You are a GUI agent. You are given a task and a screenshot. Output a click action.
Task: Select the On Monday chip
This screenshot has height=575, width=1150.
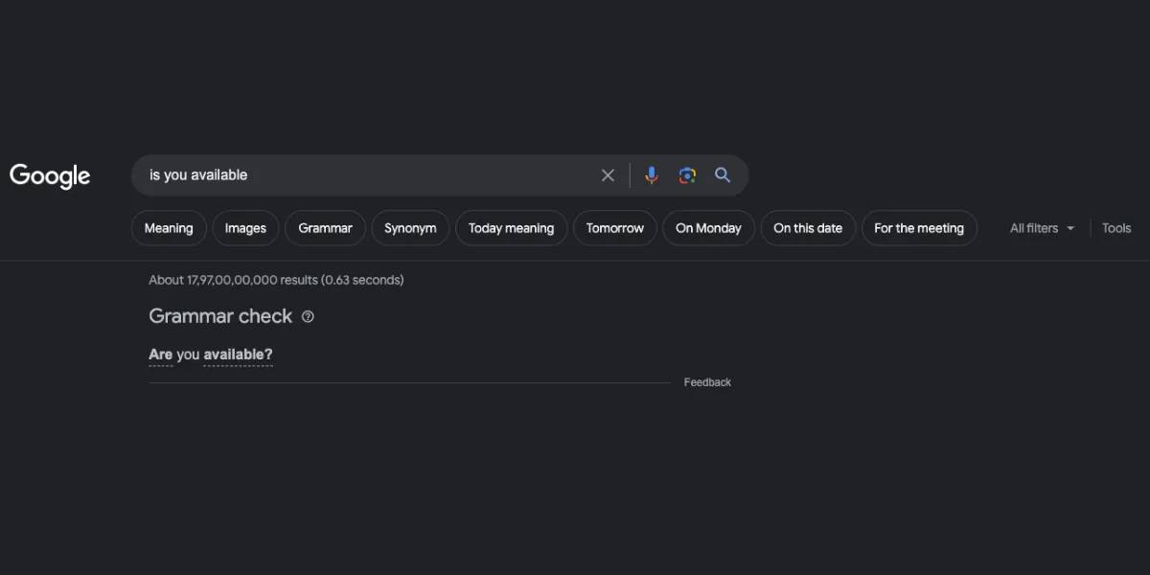click(708, 228)
